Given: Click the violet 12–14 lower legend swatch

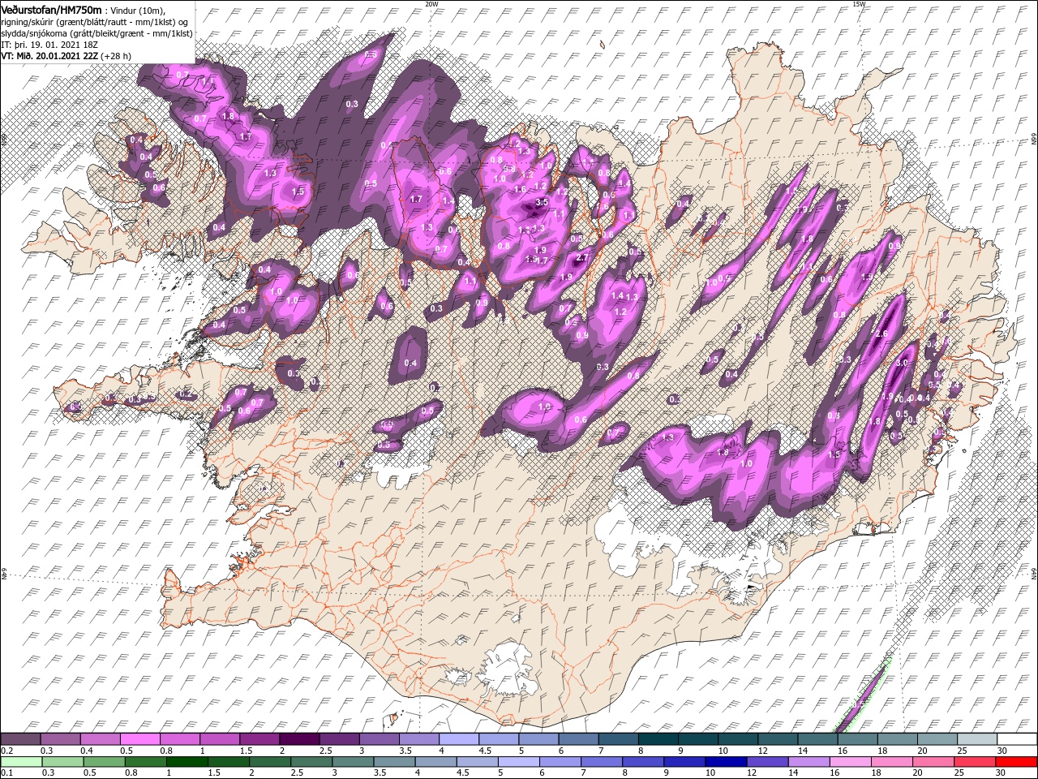Looking at the screenshot, I should [766, 762].
